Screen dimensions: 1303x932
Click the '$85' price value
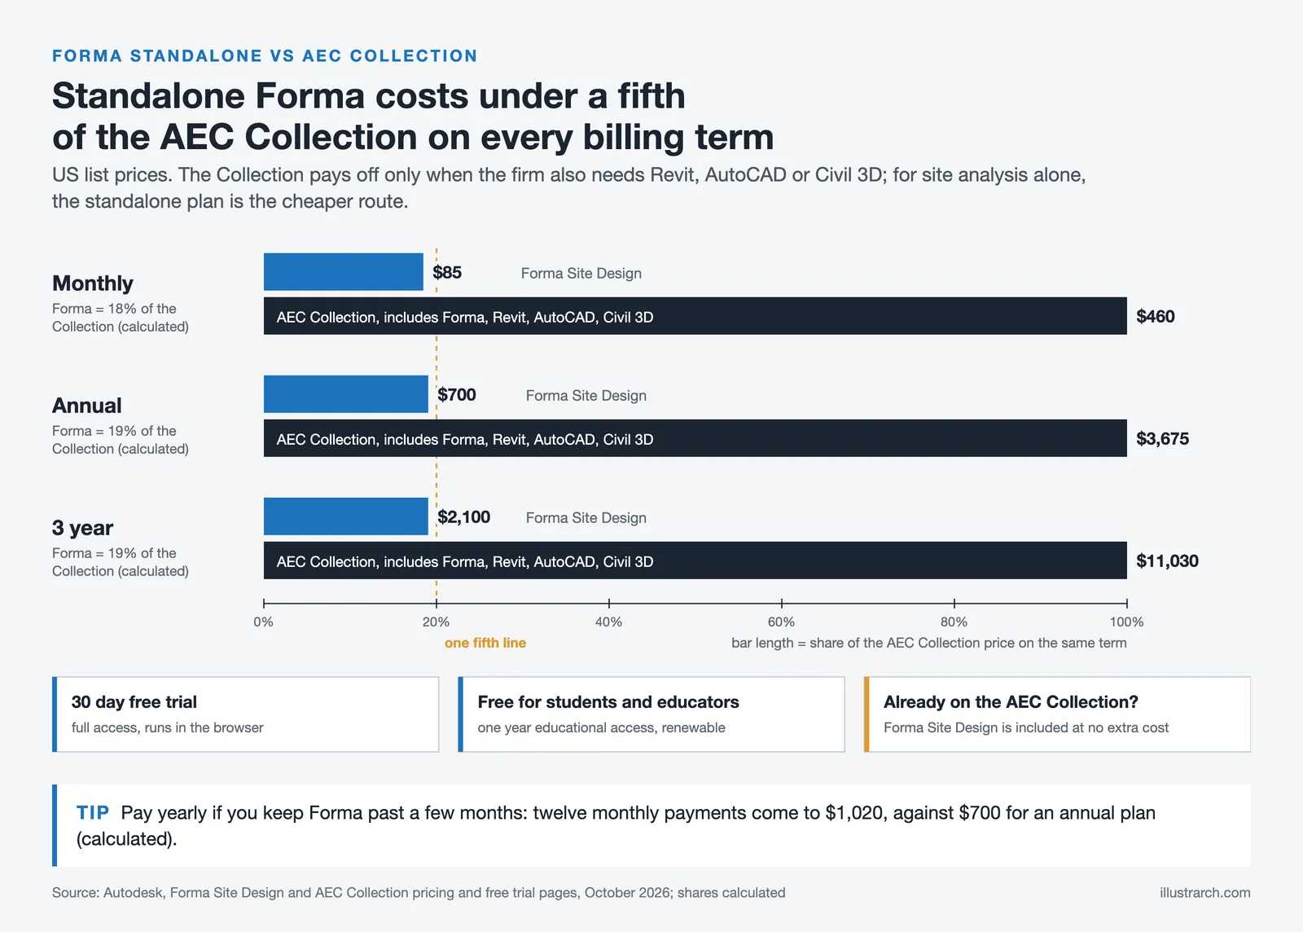point(447,273)
